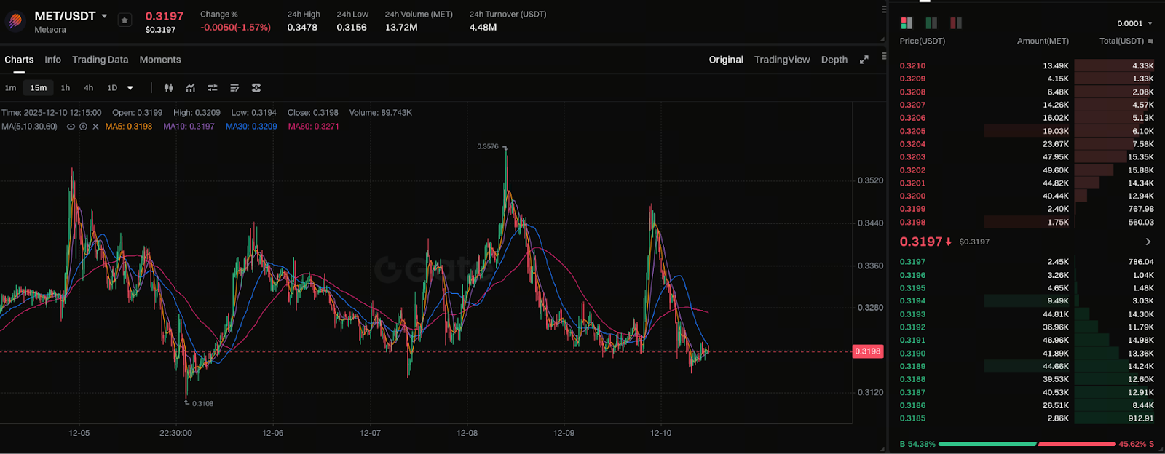
Task: Open the chart indicators icon
Action: pyautogui.click(x=191, y=88)
